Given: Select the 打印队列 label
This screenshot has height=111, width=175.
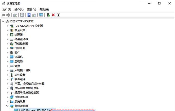Looking at the screenshot, I should pos(20,48).
